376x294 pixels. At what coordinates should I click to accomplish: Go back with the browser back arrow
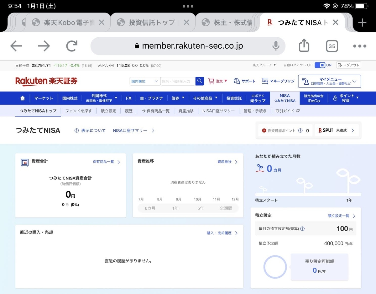click(x=16, y=46)
